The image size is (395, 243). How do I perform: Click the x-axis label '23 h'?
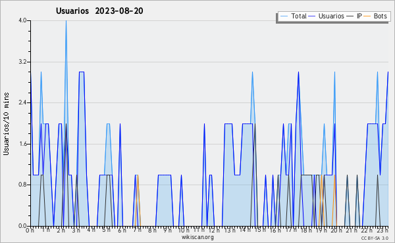tap(382, 230)
